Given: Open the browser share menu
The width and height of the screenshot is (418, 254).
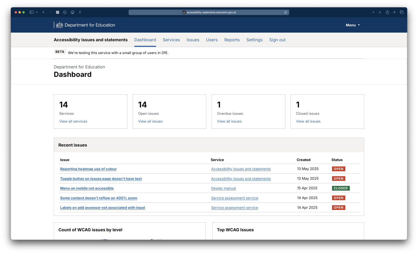Looking at the screenshot, I should tap(387, 12).
